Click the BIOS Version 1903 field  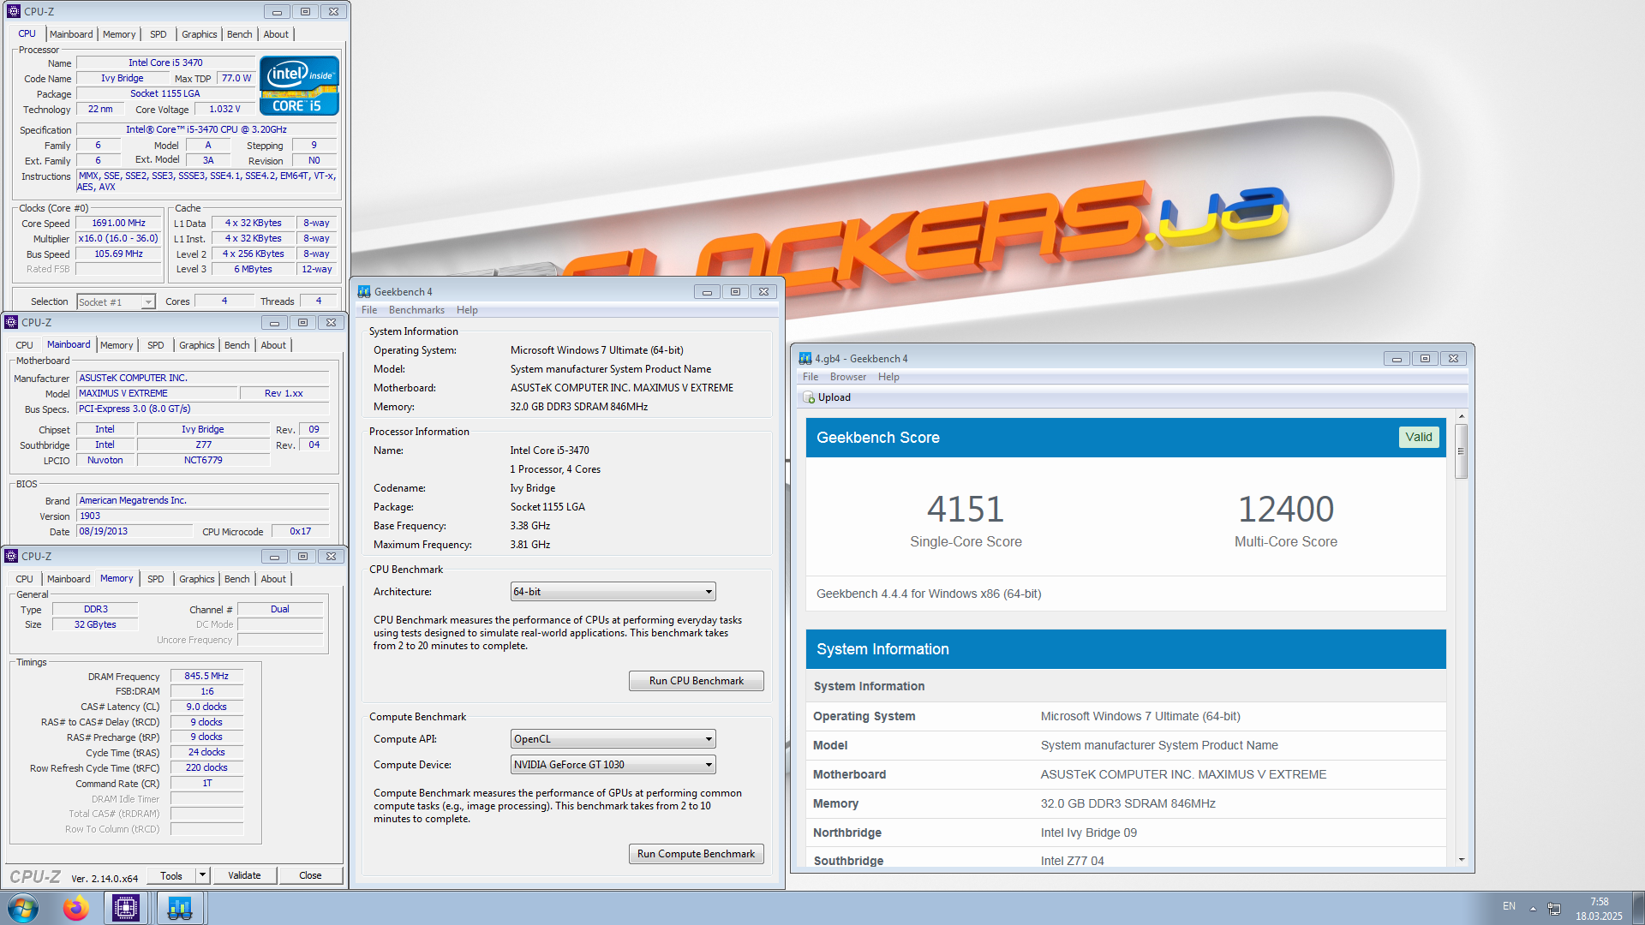point(203,516)
